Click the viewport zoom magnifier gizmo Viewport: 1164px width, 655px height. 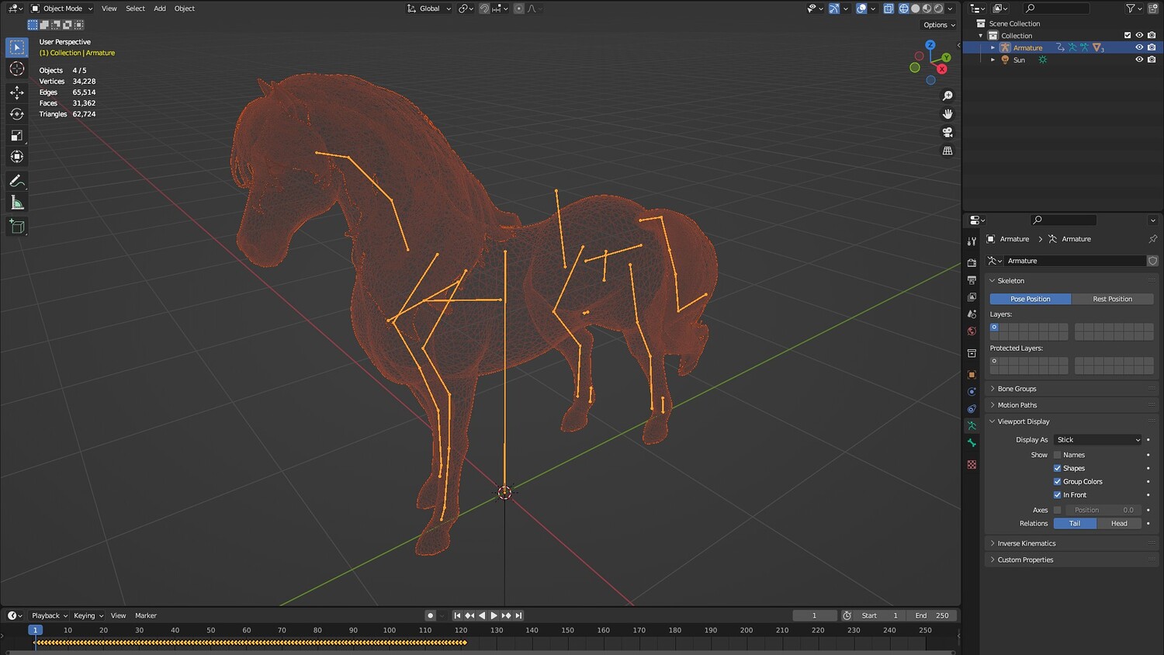click(x=947, y=95)
